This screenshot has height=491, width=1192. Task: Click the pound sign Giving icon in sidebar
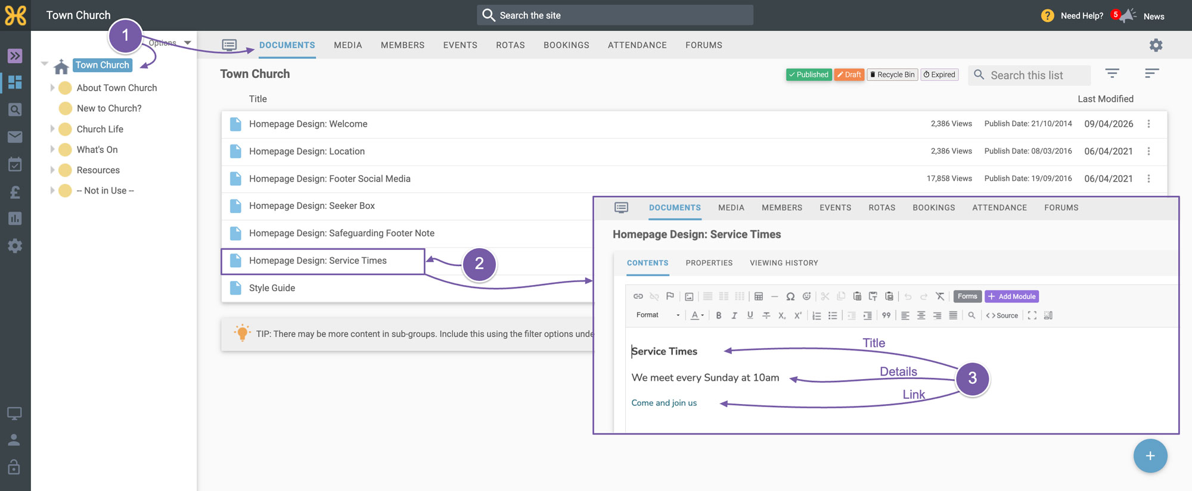tap(15, 192)
